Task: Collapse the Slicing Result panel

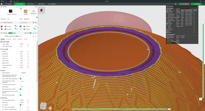Action: click(x=197, y=6)
